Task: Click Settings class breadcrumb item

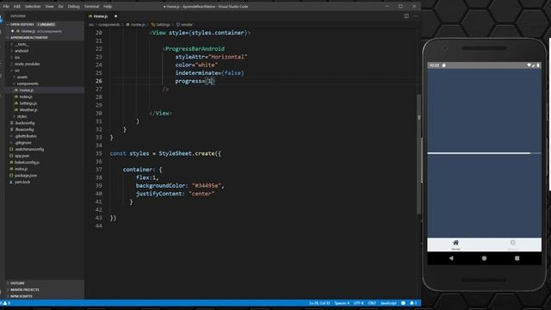Action: 161,25
